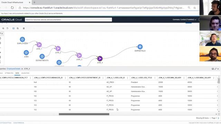Viewport: 221px width, 124px height.
Task: Click the right arrow of horizontal scrollbar
Action: pos(216,114)
